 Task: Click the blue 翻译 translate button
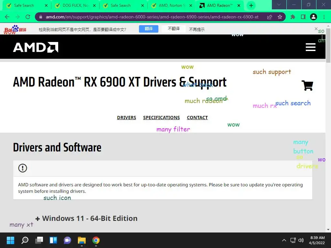149,29
